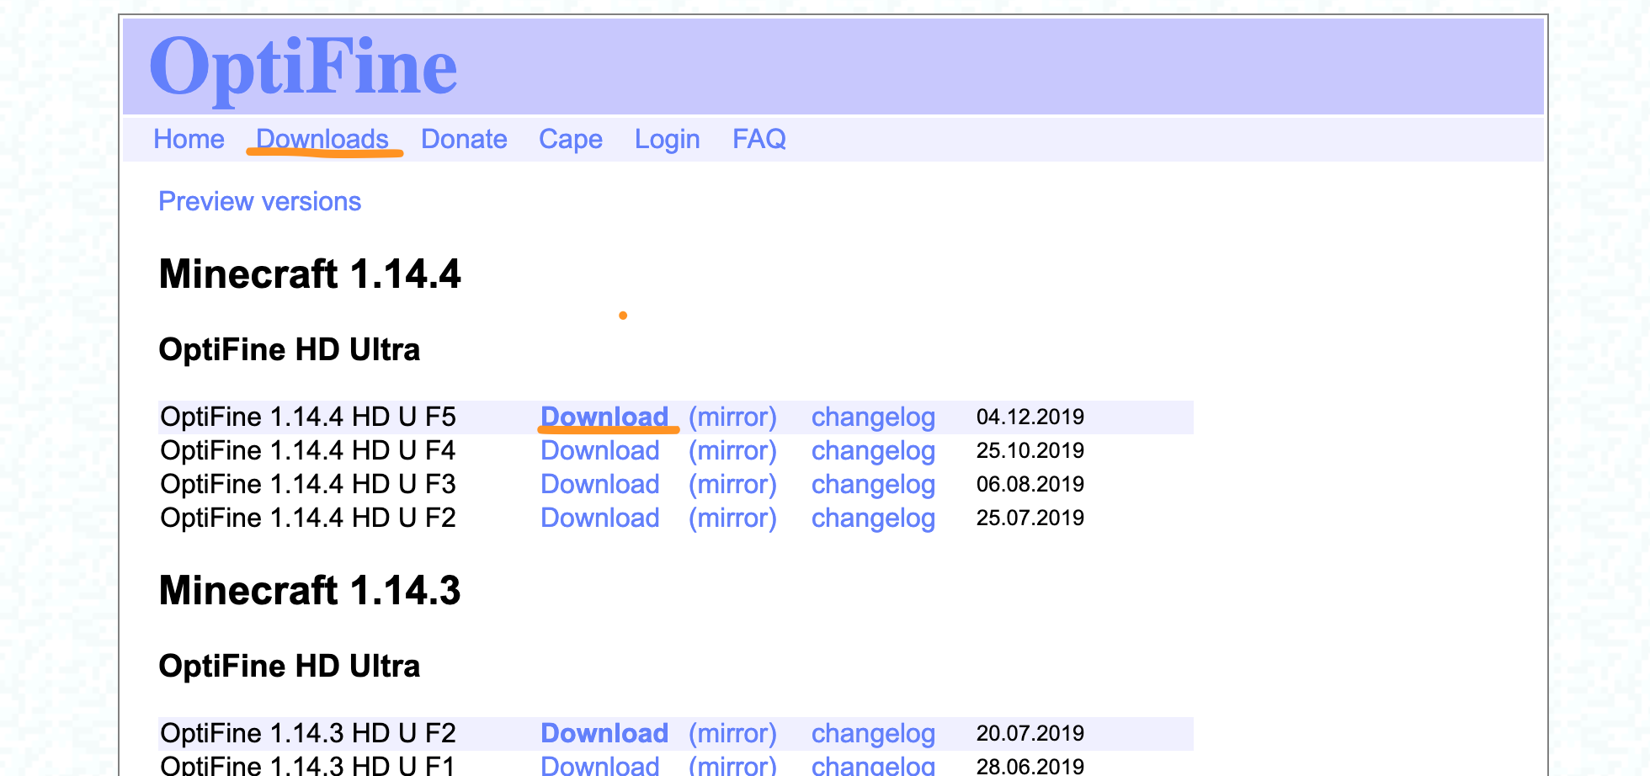View changelog for 1.14.4 HD U F2
The width and height of the screenshot is (1650, 776).
tap(873, 518)
